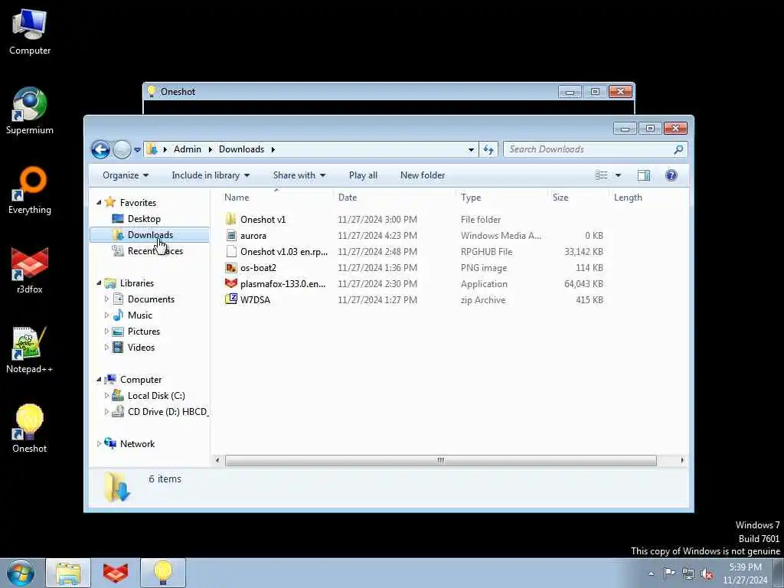Image resolution: width=784 pixels, height=588 pixels.
Task: Open Notepad++ desktop shortcut
Action: (30, 350)
